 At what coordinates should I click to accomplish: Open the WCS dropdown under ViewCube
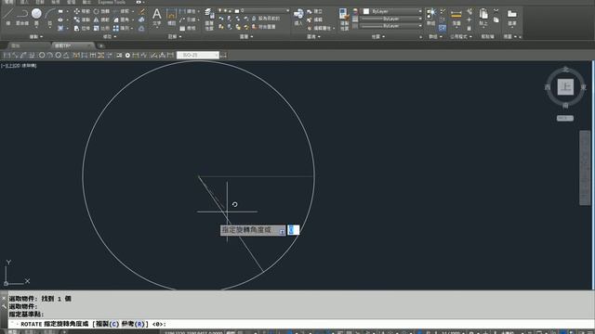(x=565, y=118)
